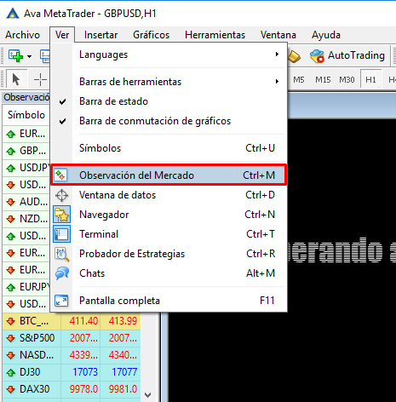This screenshot has width=396, height=402.
Task: Switch to M15 timeframe
Action: pos(323,80)
